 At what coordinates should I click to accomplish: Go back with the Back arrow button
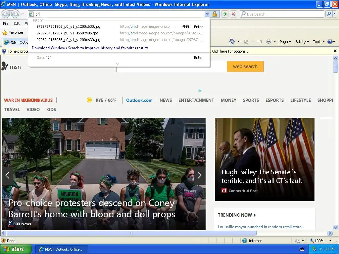pos(6,14)
